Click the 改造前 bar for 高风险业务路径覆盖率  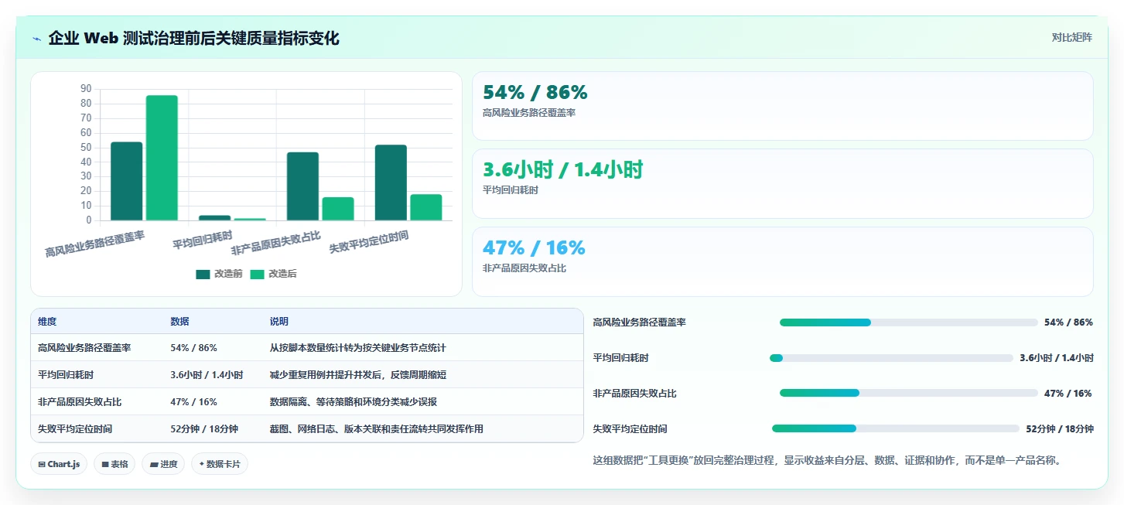click(x=127, y=181)
